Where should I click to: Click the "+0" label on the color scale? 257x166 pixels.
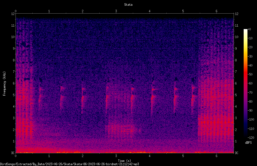click(x=249, y=29)
